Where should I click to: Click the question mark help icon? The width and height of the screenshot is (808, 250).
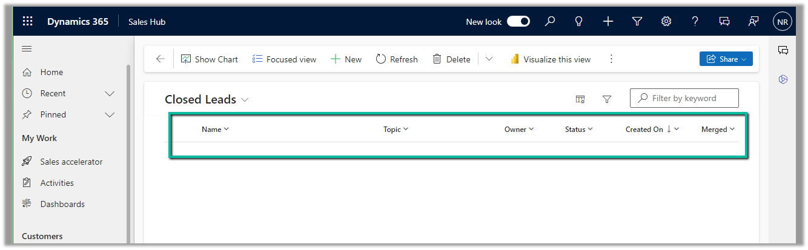(695, 21)
